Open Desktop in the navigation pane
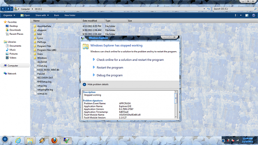Viewport: 258px width, 145px height. coord(11,26)
